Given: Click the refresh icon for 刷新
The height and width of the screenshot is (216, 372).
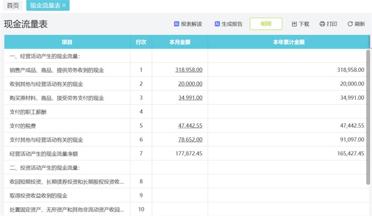Looking at the screenshot, I should coord(350,24).
